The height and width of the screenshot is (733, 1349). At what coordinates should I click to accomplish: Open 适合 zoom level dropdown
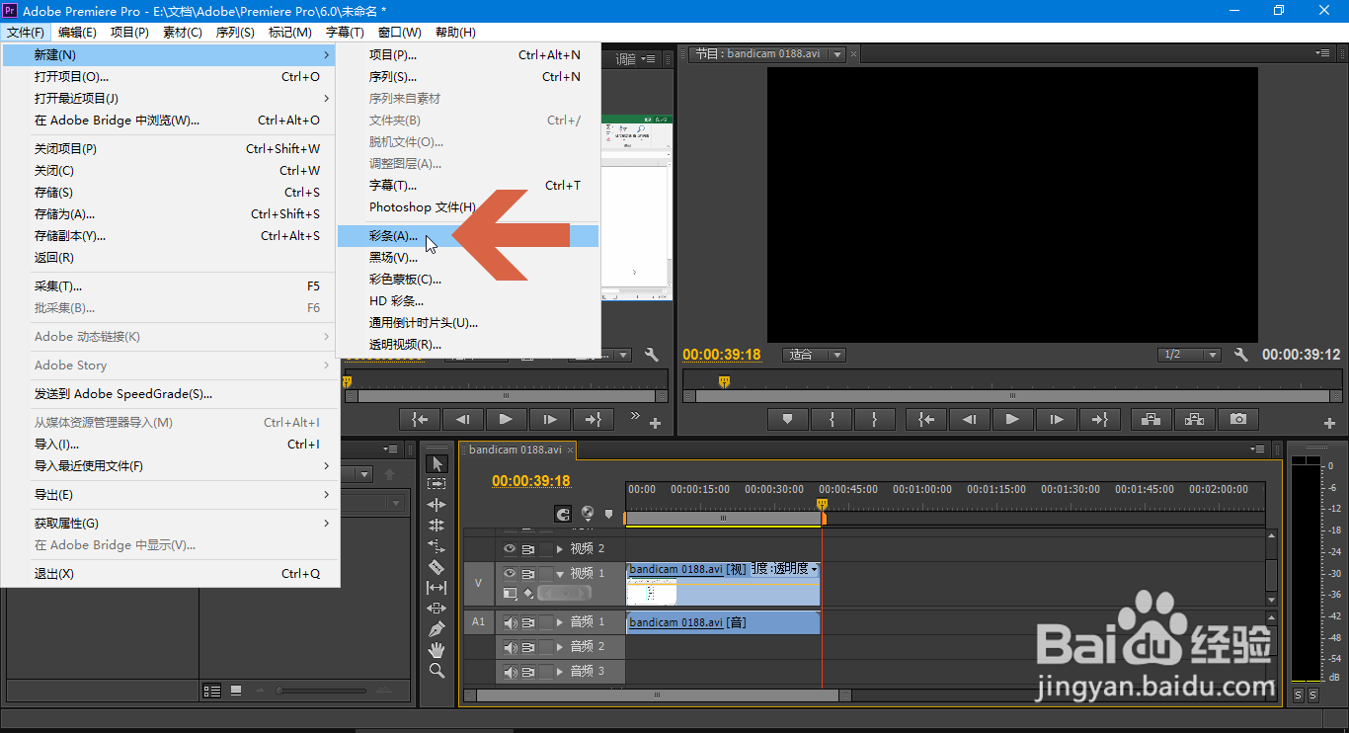click(814, 355)
